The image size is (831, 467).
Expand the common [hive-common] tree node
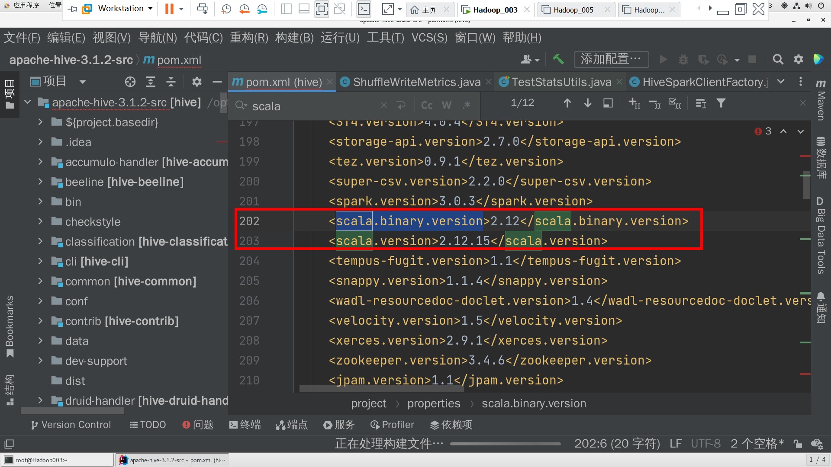coord(40,281)
